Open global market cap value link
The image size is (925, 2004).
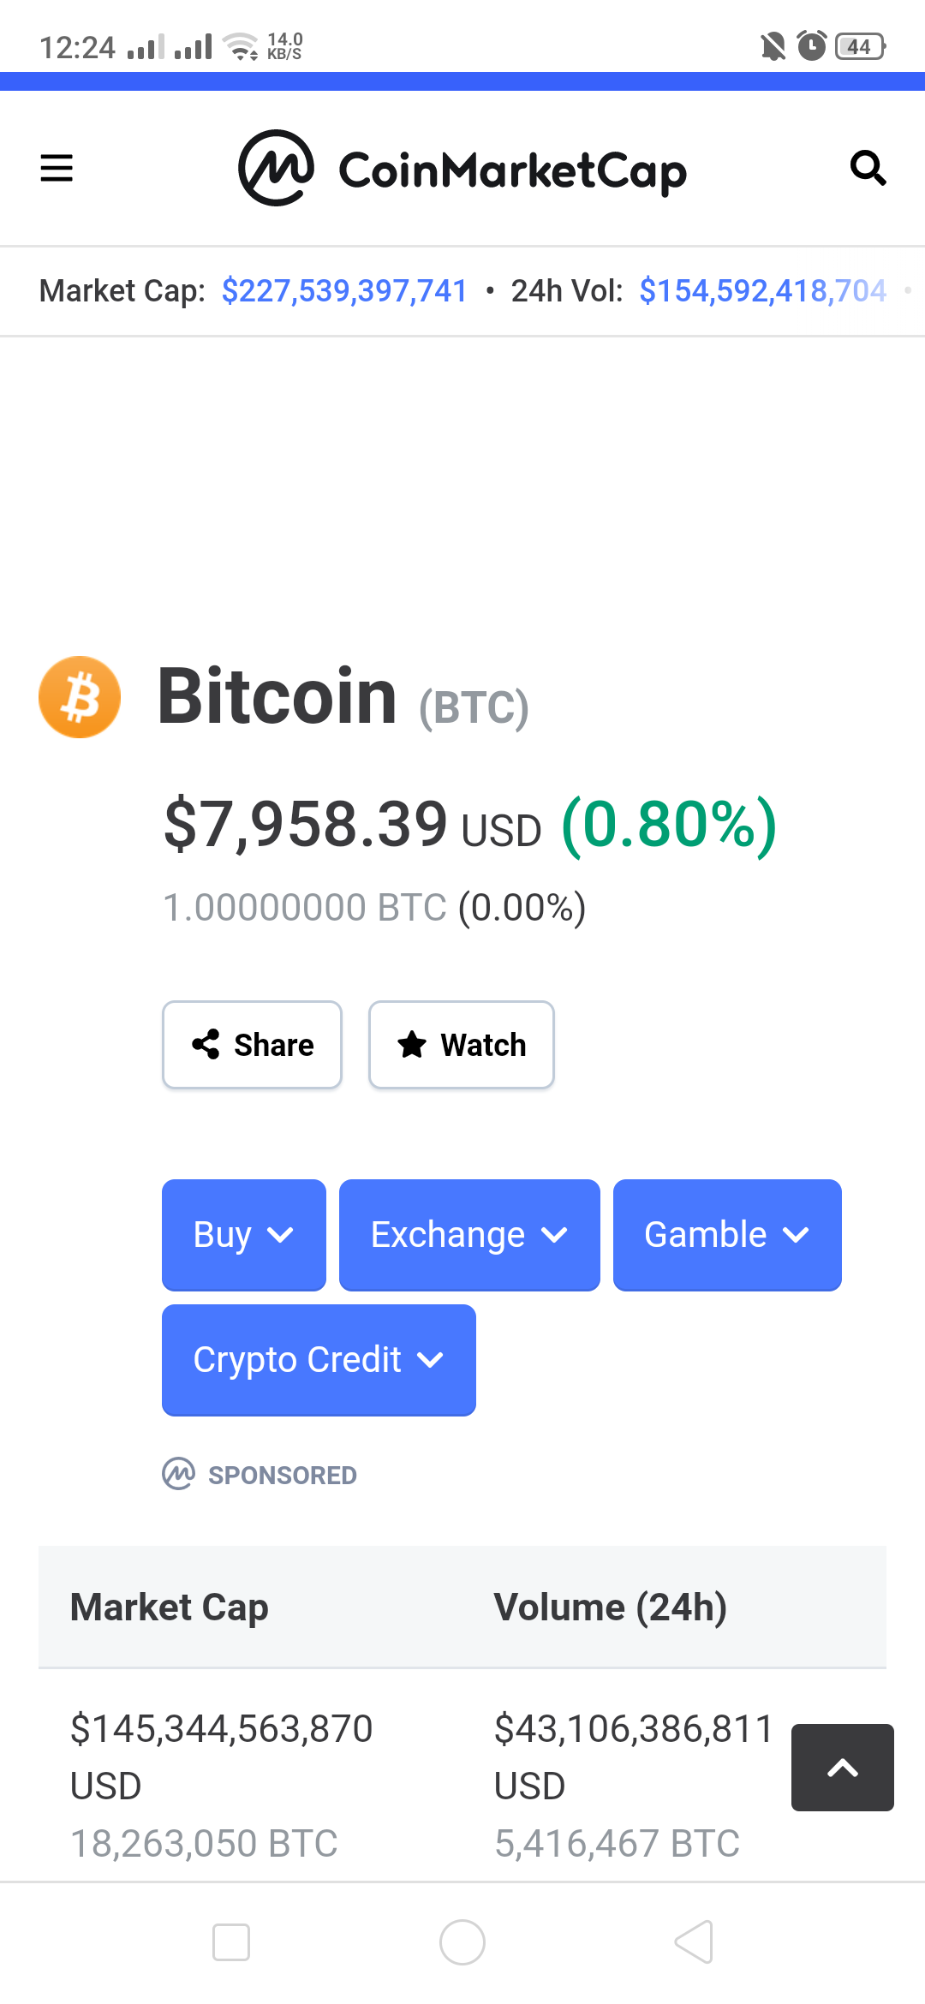point(344,291)
